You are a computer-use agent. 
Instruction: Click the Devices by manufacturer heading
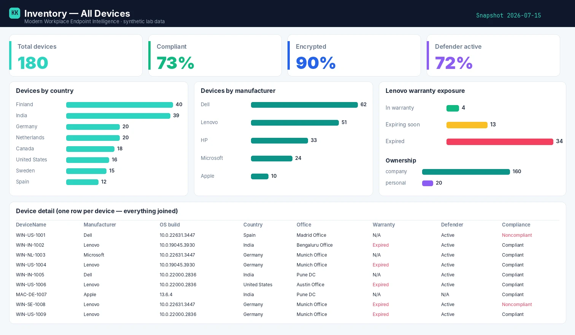click(x=238, y=91)
